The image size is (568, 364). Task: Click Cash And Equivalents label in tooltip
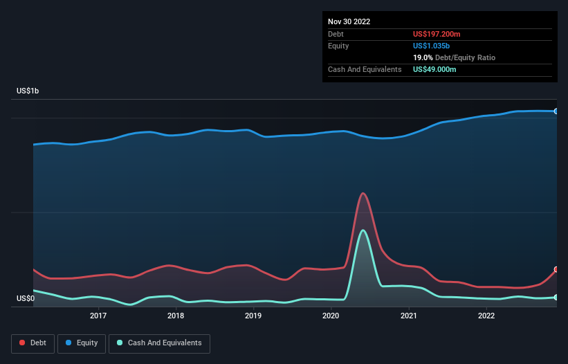click(x=365, y=69)
